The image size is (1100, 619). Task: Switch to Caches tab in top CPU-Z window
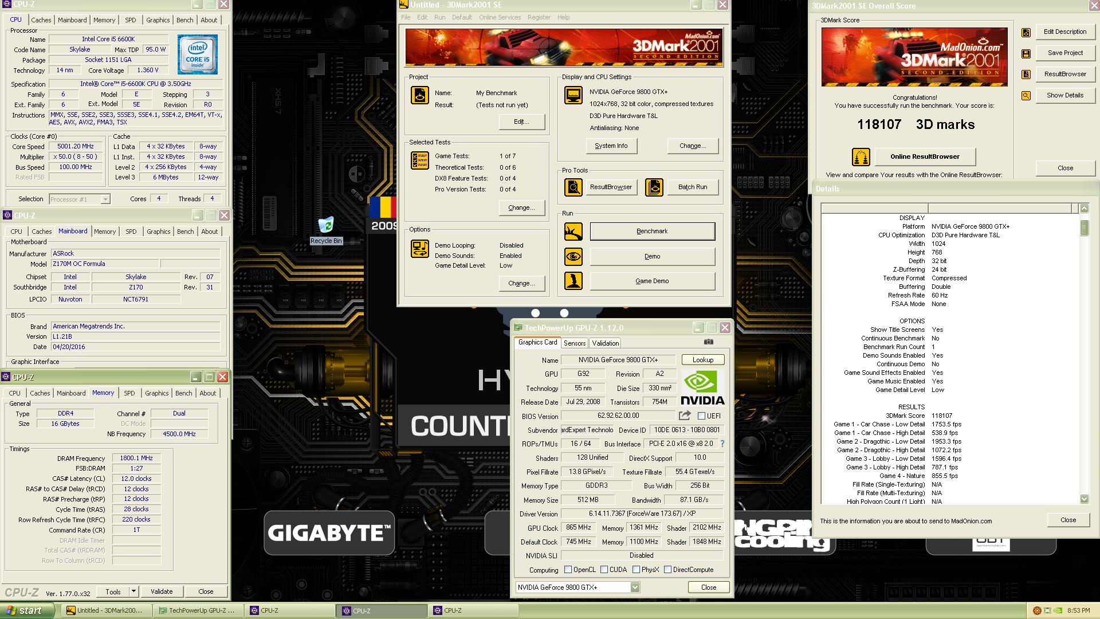41,20
